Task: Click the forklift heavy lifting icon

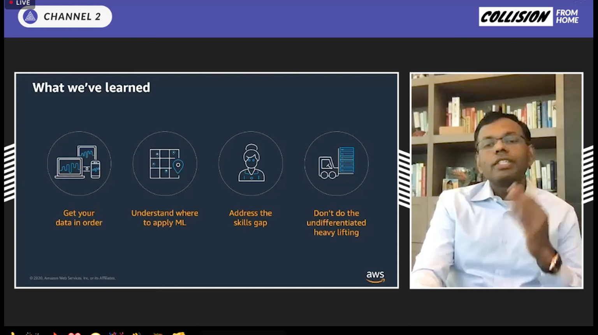Action: coord(336,163)
